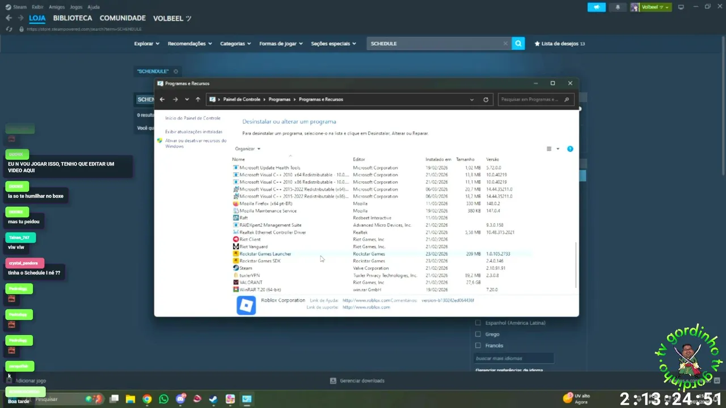726x408 pixels.
Task: Select the VALORANT program entry
Action: pyautogui.click(x=251, y=282)
